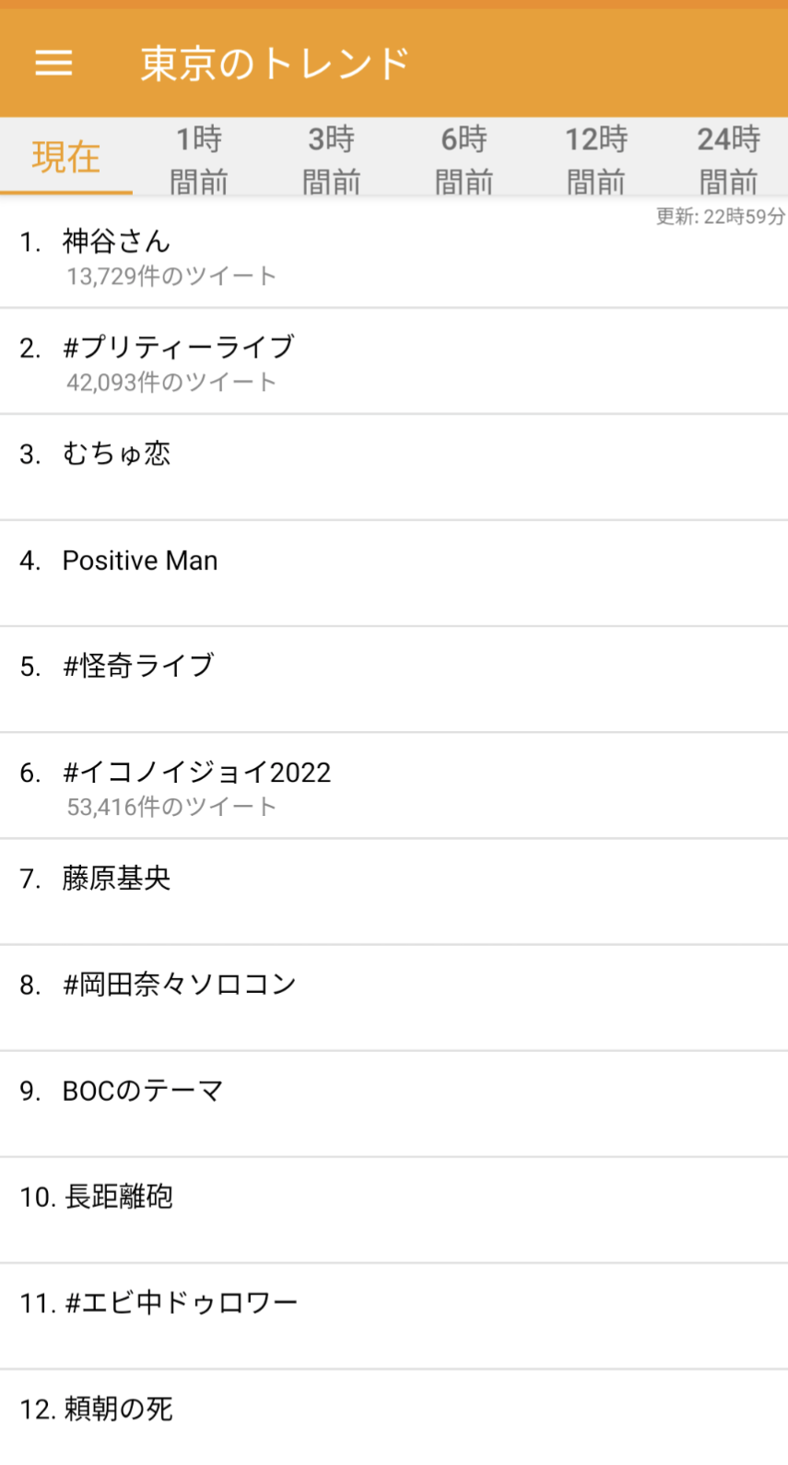Open the 長距離砲 trend
Screen dimensions: 788x1465
click(119, 1197)
